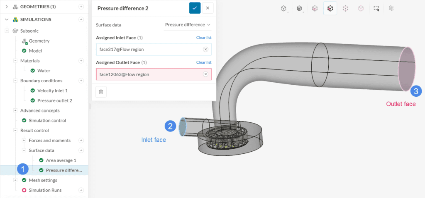Remove face317@Flow region from inlet list
The image size is (425, 198).
205,50
